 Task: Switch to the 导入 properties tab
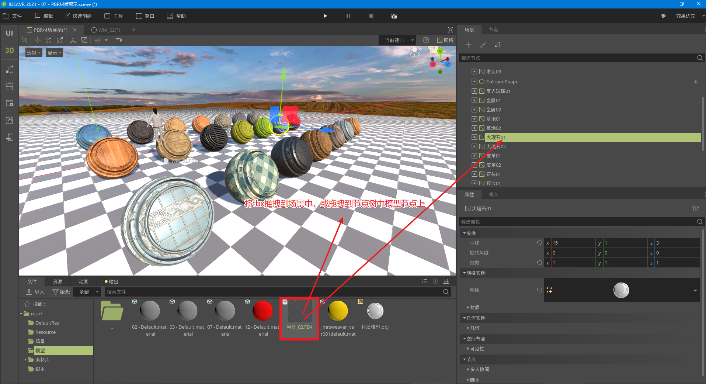coord(494,194)
